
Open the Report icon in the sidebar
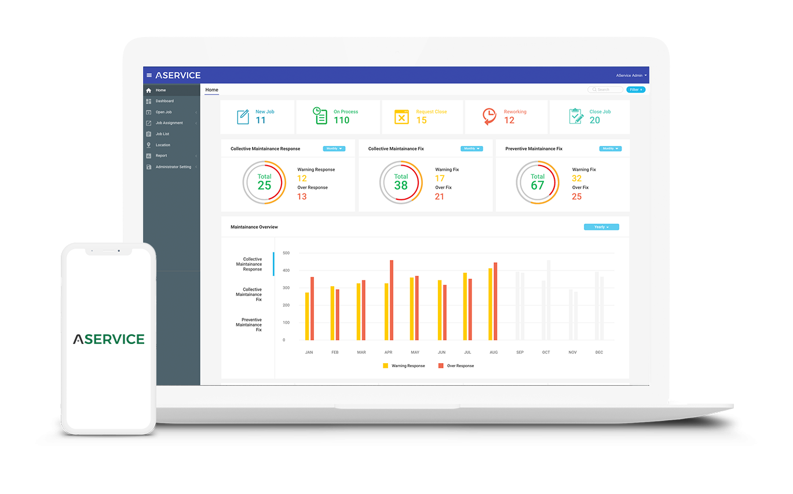click(x=149, y=155)
